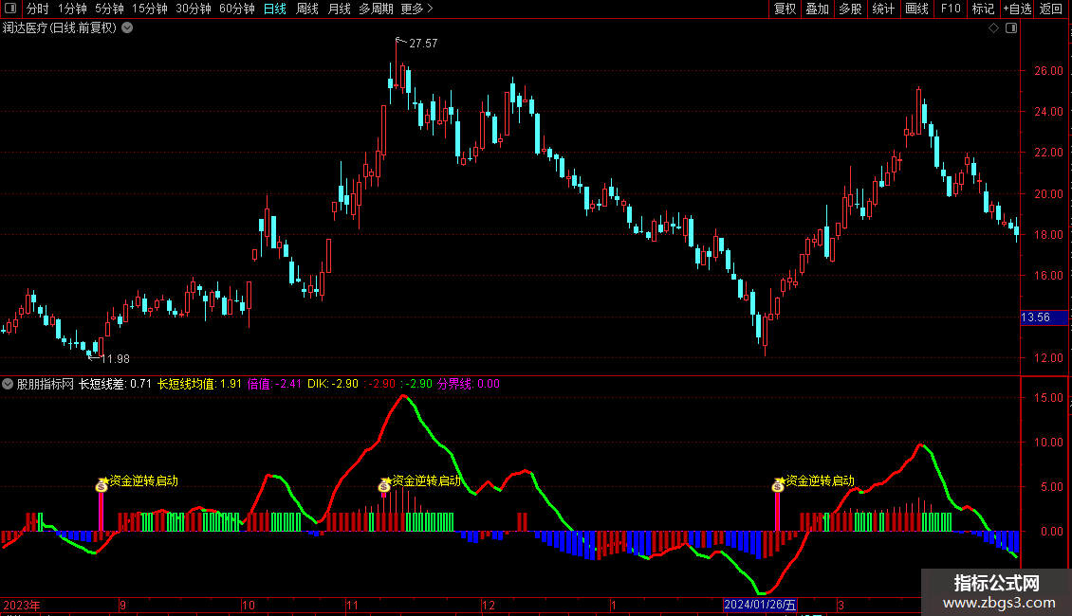Click the 长短线均值: 1.91 indicator value
The height and width of the screenshot is (616, 1072).
(x=199, y=384)
